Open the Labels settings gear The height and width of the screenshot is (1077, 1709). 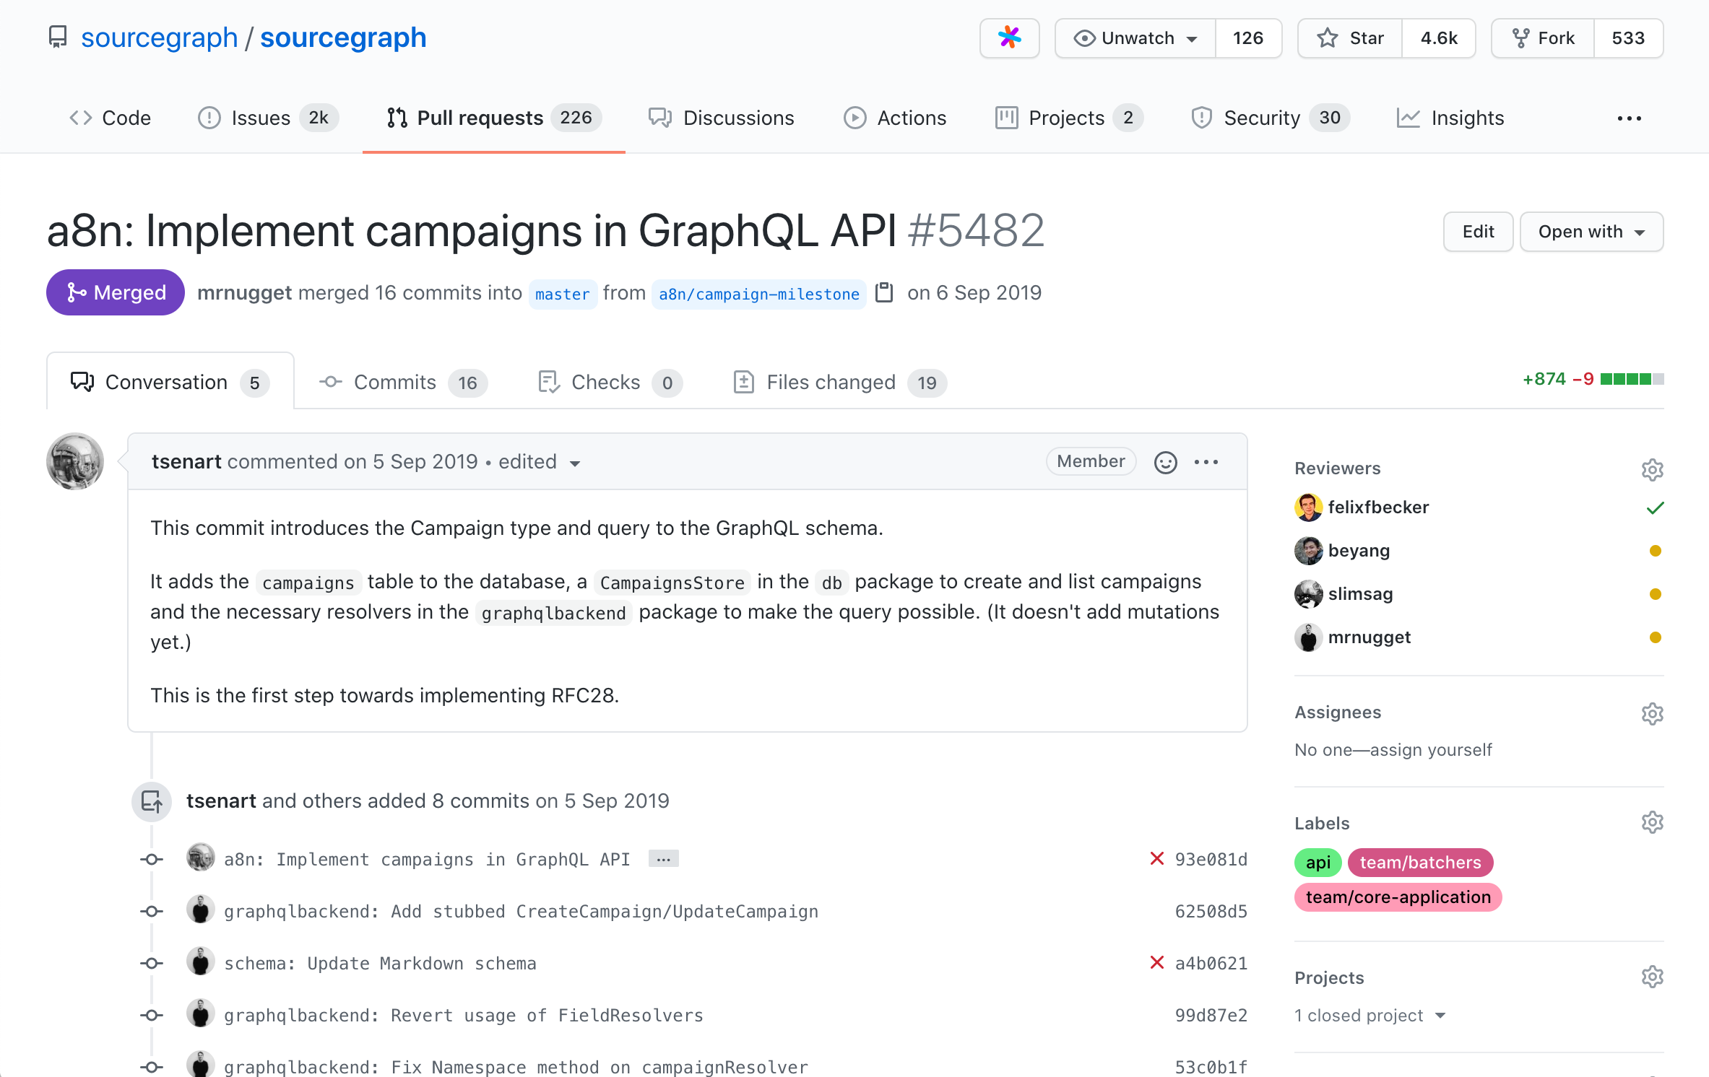point(1652,821)
